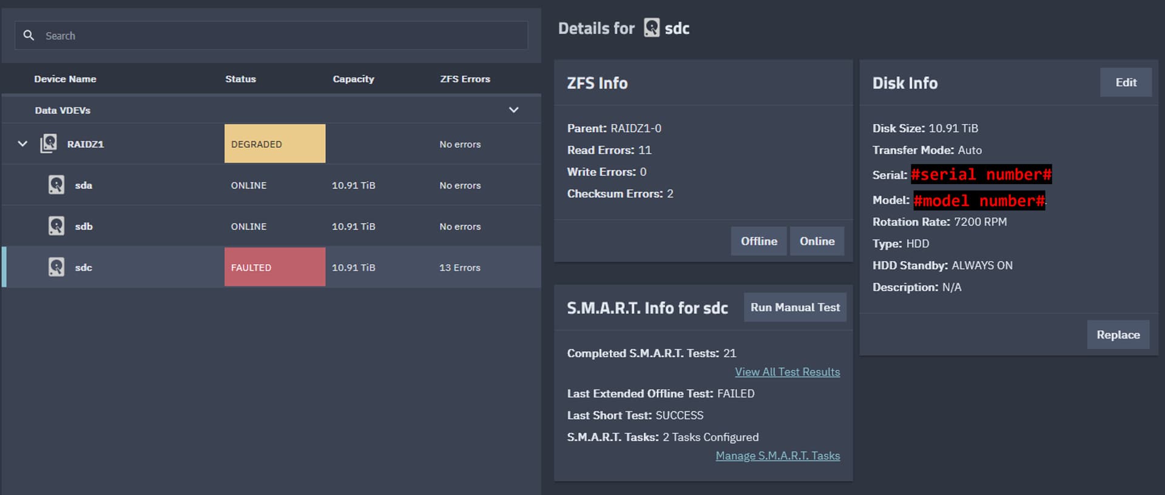Image resolution: width=1165 pixels, height=495 pixels.
Task: Collapse the Data VDEVs section
Action: (513, 110)
